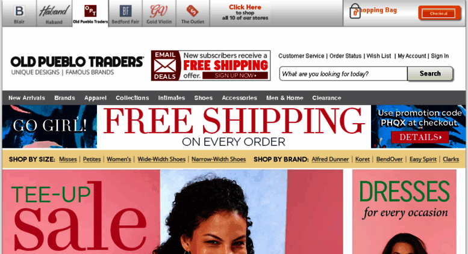468x254 pixels.
Task: Open the Clearance menu
Action: [326, 98]
